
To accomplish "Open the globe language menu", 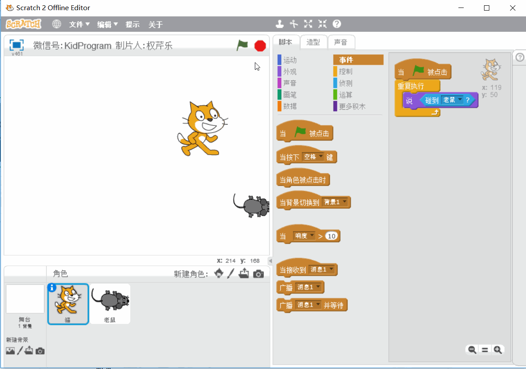I will coord(57,24).
